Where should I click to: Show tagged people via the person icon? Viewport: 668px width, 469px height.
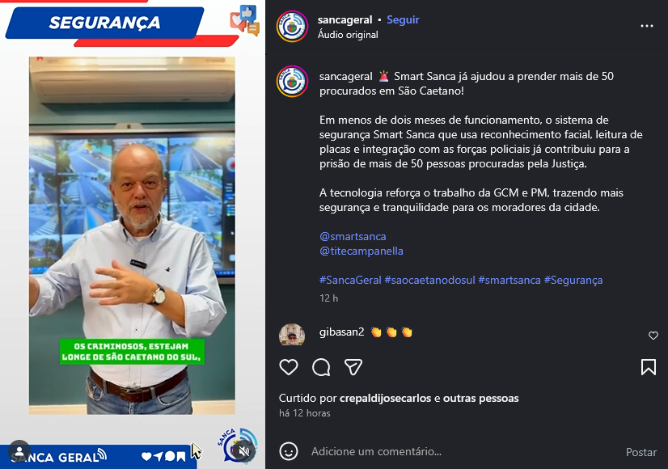(x=19, y=450)
